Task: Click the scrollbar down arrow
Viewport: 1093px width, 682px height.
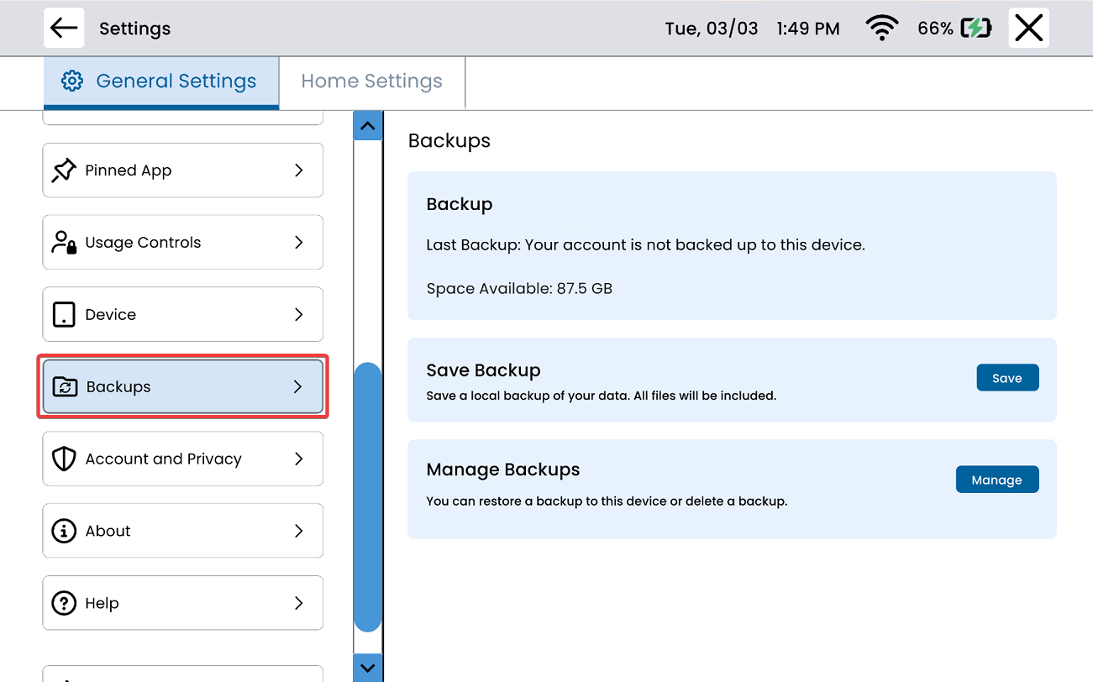Action: click(367, 669)
